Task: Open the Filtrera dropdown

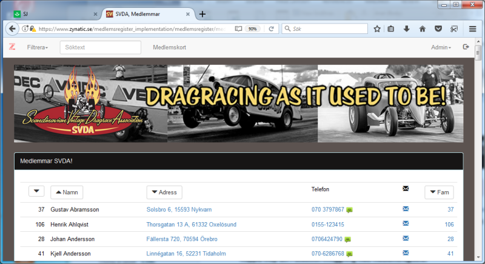Action: tap(38, 47)
